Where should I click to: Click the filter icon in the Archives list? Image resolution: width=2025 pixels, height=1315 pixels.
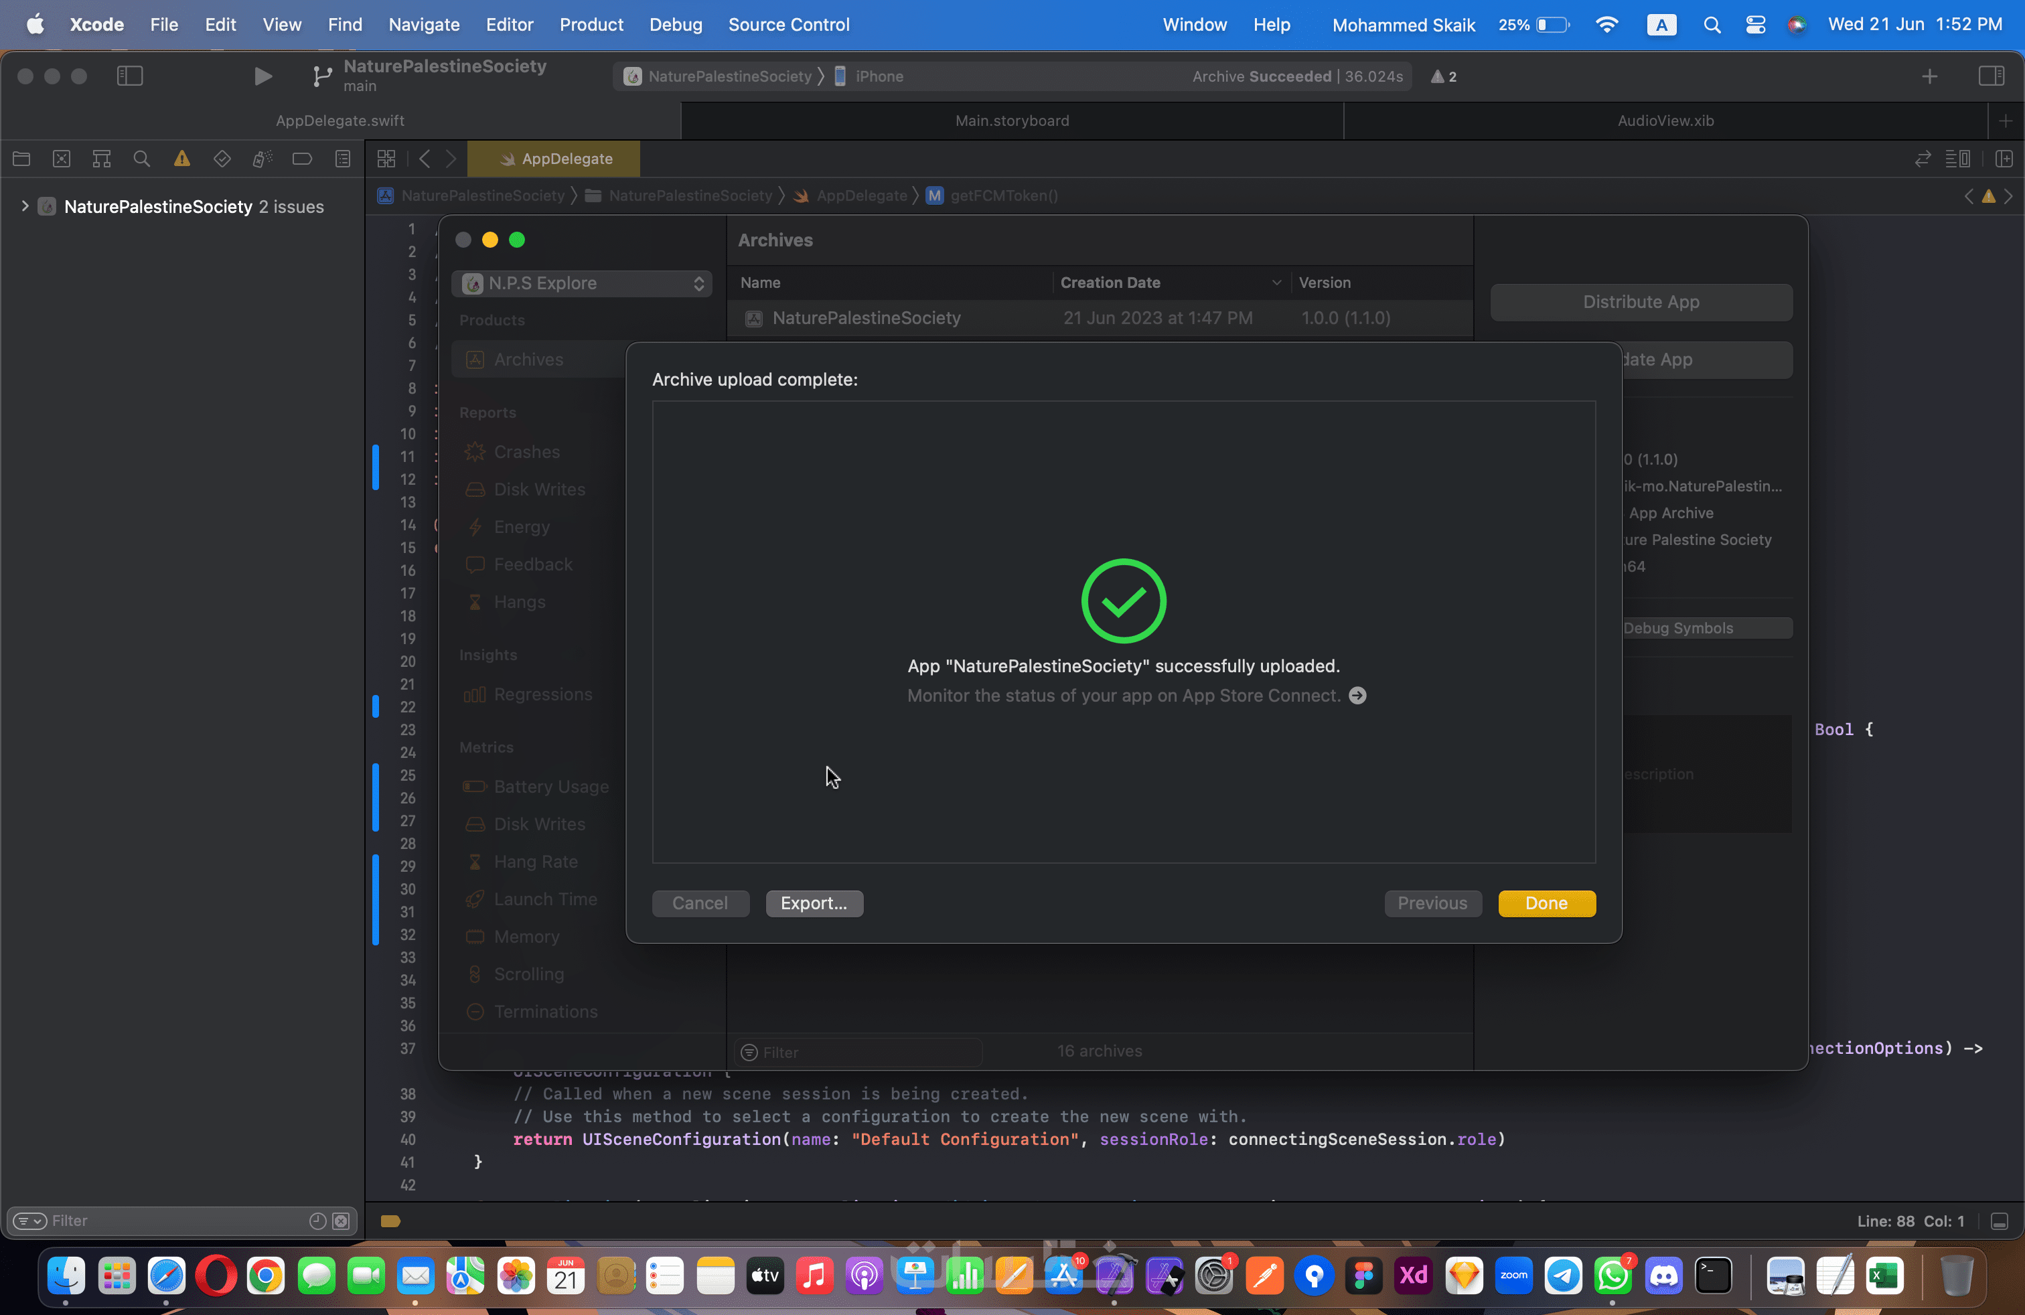click(x=749, y=1052)
